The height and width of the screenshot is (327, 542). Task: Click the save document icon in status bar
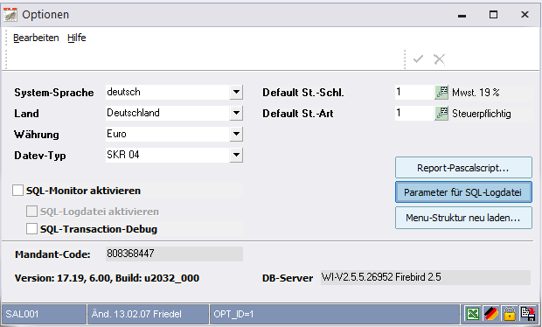[x=528, y=314]
